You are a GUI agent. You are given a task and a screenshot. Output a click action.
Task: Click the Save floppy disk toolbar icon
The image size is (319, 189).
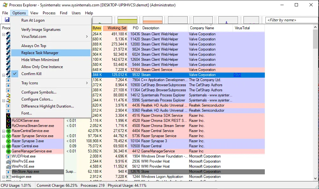(7, 20)
